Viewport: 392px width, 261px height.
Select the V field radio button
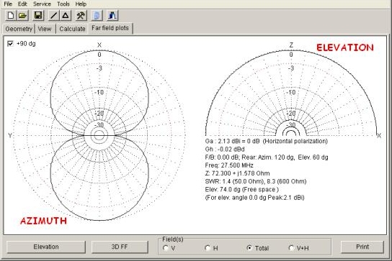click(x=165, y=248)
